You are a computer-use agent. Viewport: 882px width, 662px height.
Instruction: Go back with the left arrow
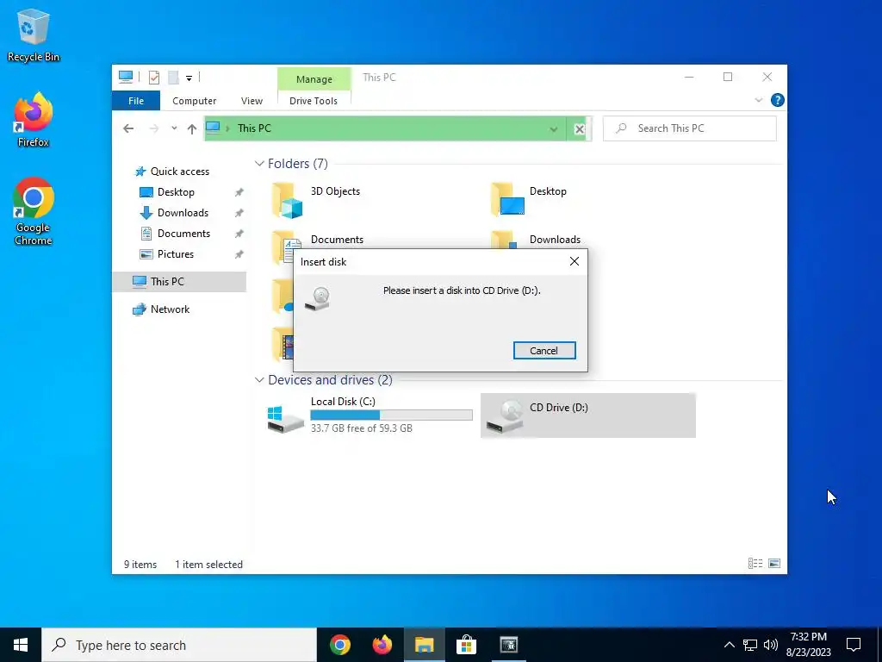pyautogui.click(x=128, y=128)
